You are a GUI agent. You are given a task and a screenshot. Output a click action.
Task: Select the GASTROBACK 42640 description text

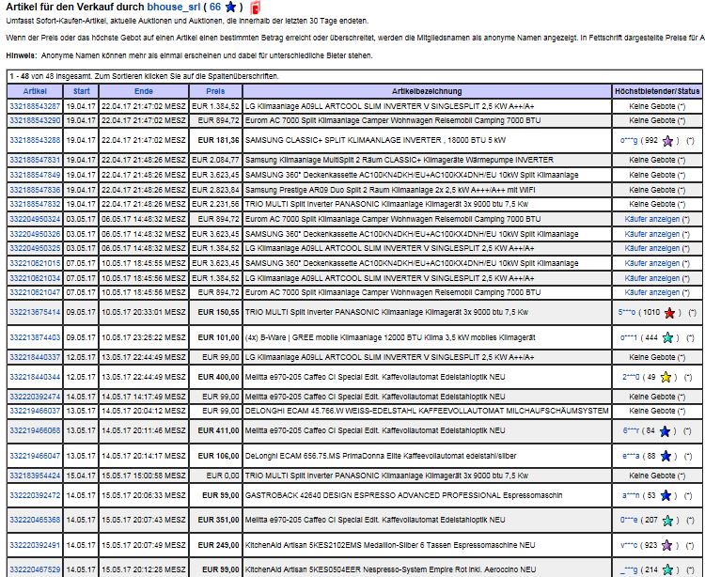pos(403,495)
